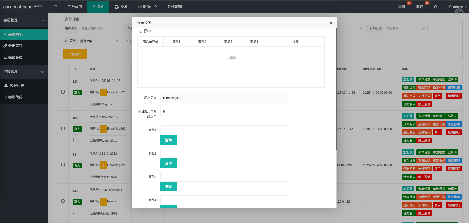Select checkbox for member ID 133
The width and height of the screenshot is (469, 223).
(x=63, y=92)
